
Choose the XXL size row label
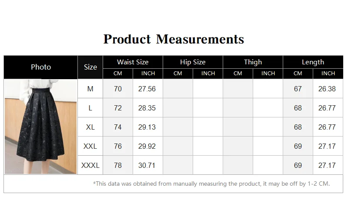(90, 146)
